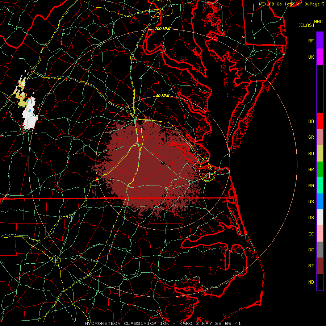
Task: Click the HR legend label
Action: (x=311, y=170)
